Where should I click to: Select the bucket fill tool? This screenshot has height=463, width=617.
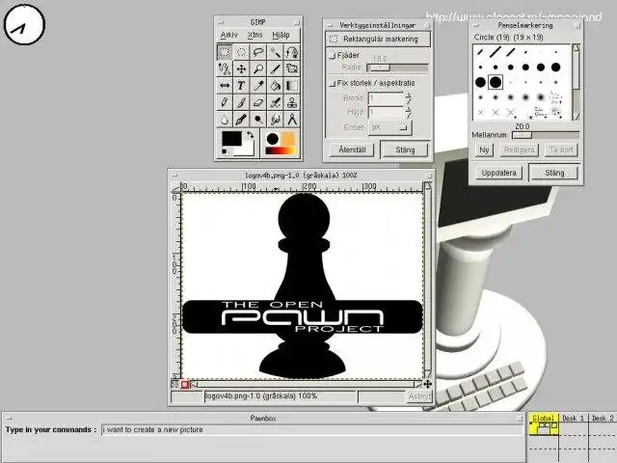click(275, 86)
